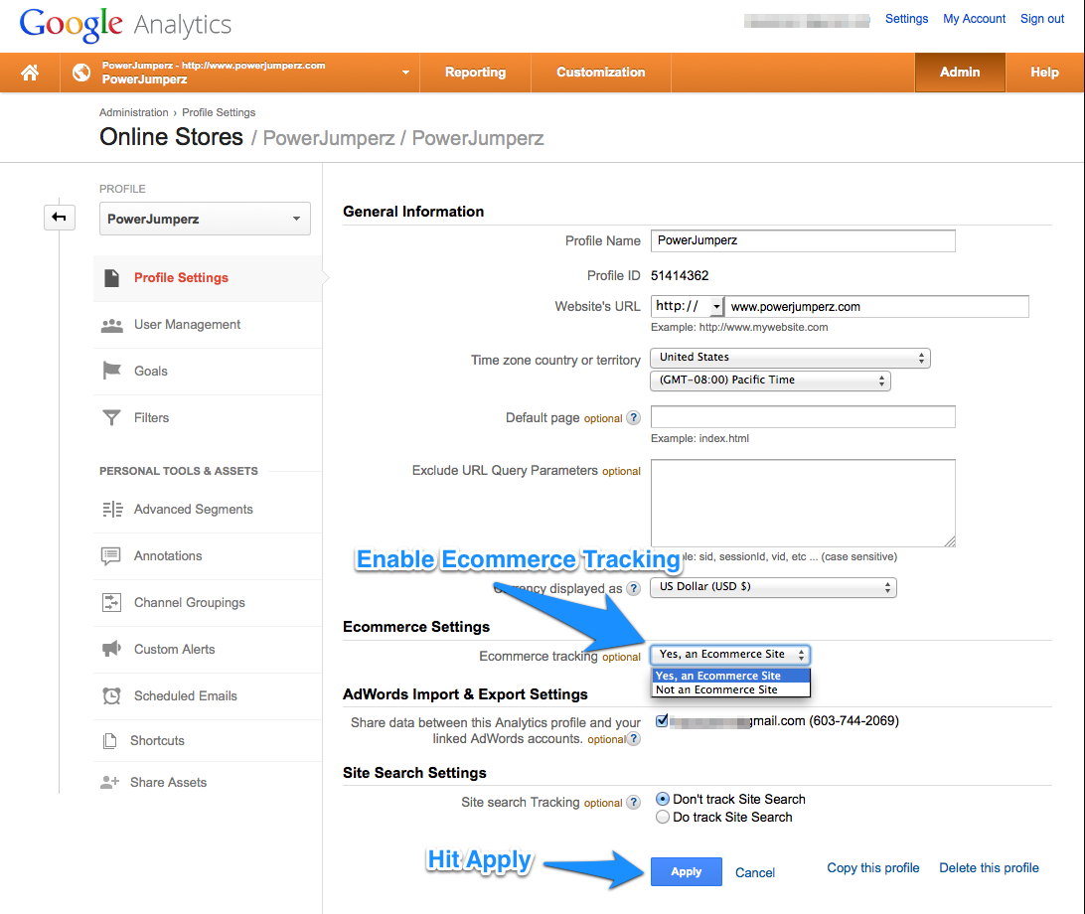The width and height of the screenshot is (1085, 914).
Task: Click the globe icon beside PowerJumperz account
Action: (81, 72)
